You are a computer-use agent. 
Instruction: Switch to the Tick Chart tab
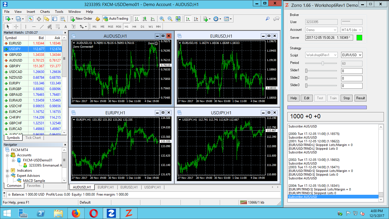tap(33, 138)
